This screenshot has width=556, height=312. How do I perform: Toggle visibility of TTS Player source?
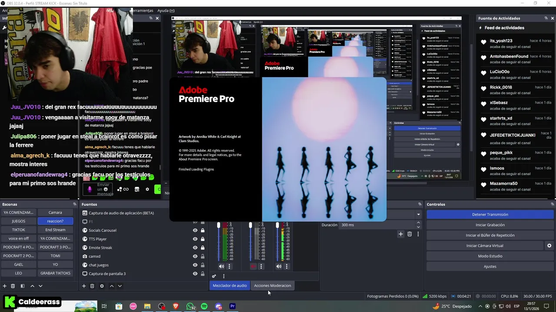tap(195, 239)
